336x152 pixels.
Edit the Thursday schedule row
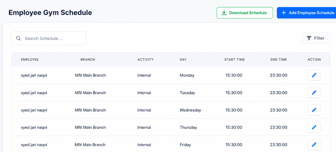(x=314, y=127)
